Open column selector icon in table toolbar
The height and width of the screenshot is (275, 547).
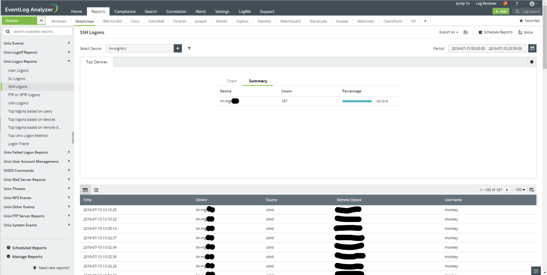pos(532,190)
